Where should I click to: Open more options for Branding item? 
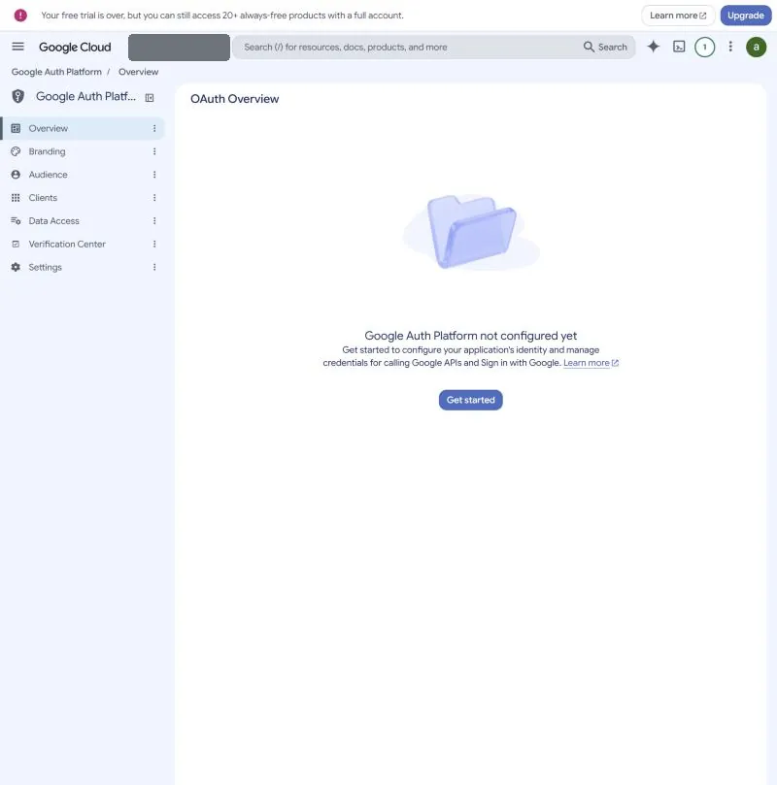[154, 151]
